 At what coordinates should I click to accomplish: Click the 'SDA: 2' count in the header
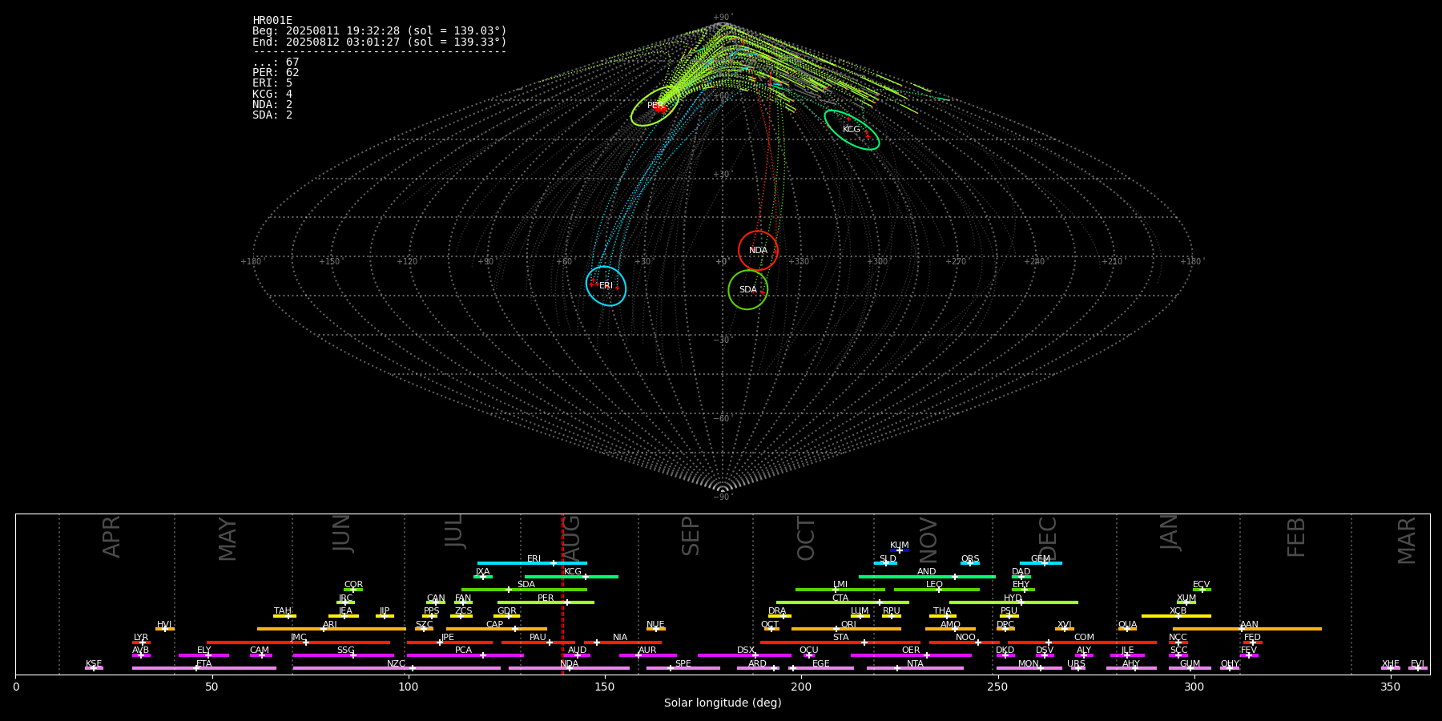tap(272, 115)
